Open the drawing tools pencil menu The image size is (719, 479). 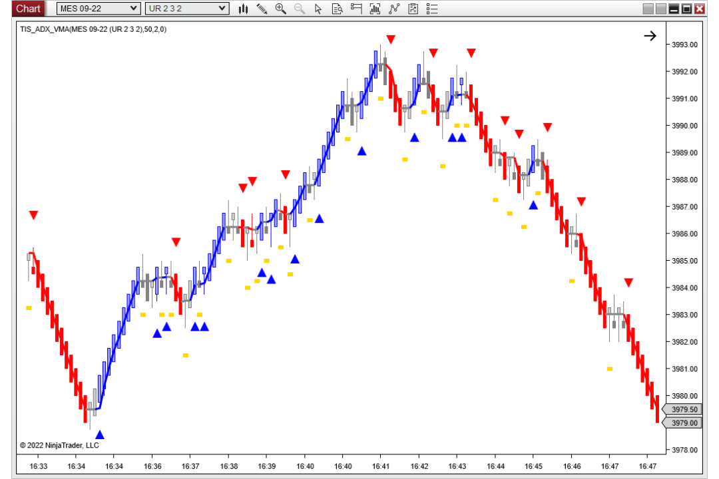click(262, 9)
